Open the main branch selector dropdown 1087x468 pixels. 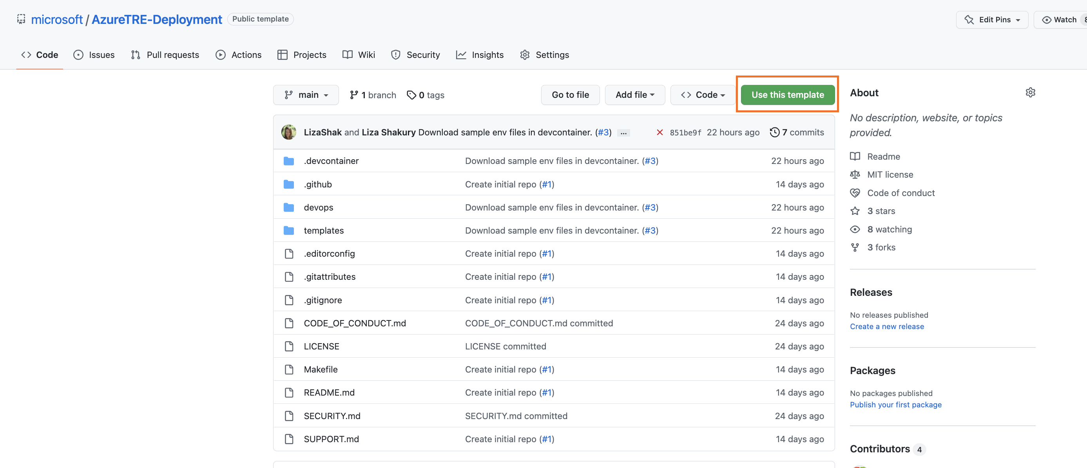306,95
